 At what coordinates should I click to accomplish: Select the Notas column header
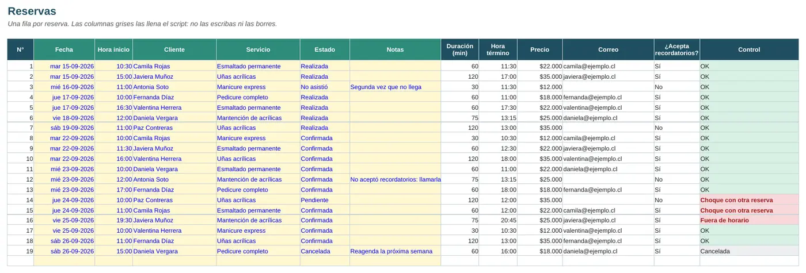395,49
